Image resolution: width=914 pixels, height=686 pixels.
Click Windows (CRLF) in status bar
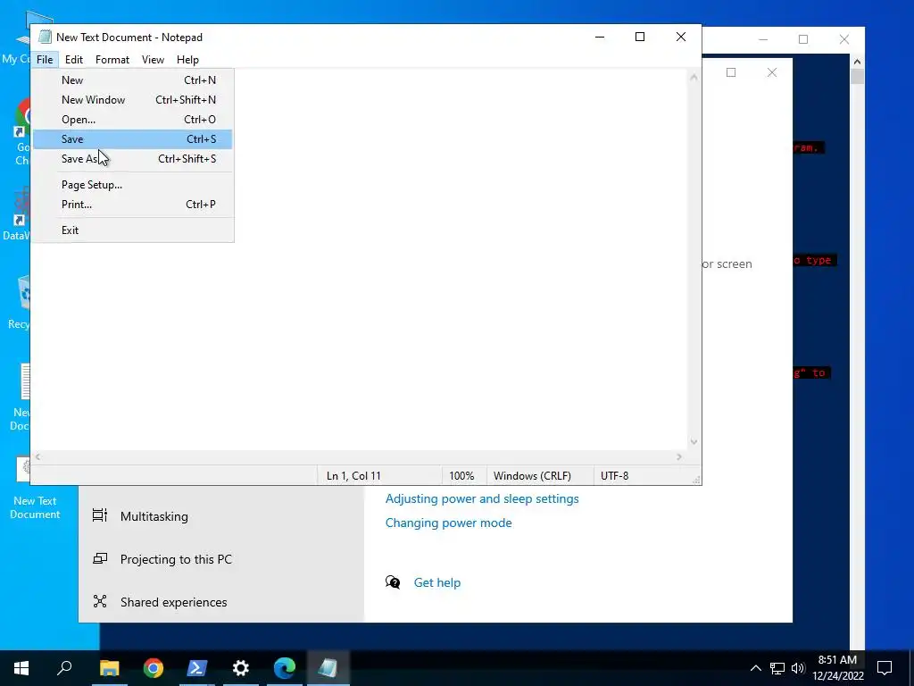coord(532,476)
